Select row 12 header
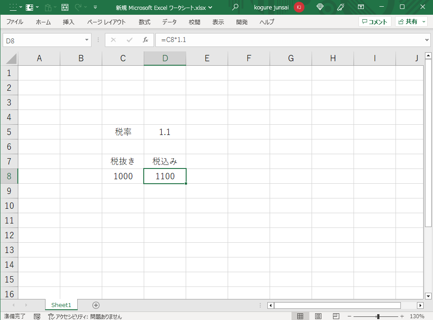This screenshot has width=433, height=320. [9, 235]
